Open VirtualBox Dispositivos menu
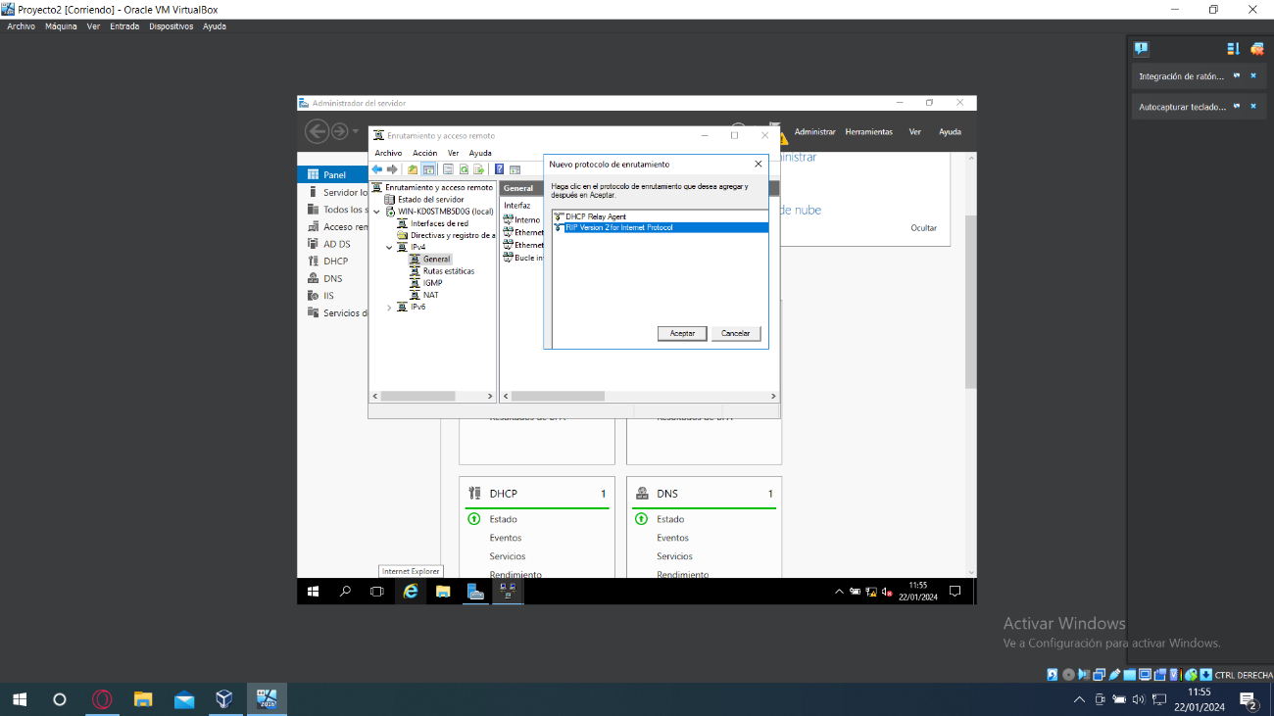This screenshot has height=716, width=1274. [171, 26]
